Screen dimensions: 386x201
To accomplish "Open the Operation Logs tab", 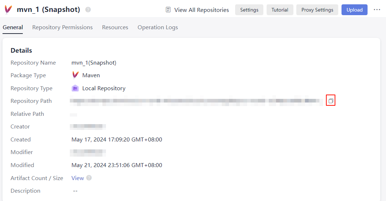I will [x=158, y=27].
